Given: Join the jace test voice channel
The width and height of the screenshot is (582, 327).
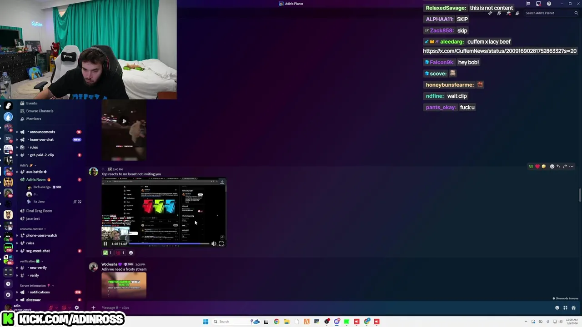Looking at the screenshot, I should point(33,218).
